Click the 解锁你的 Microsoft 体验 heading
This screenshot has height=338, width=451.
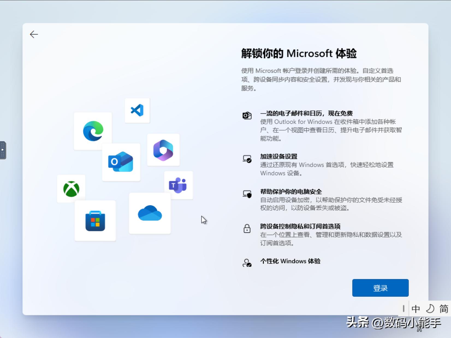(299, 53)
